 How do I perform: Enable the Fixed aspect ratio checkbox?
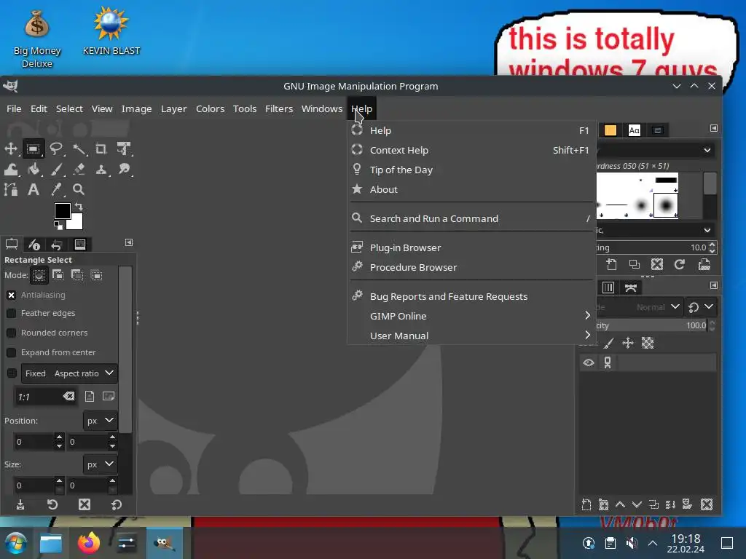[12, 373]
